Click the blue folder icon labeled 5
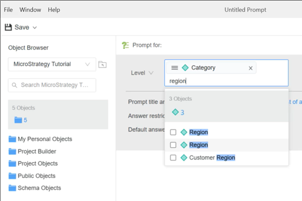This screenshot has width=302, height=201. tap(18, 120)
